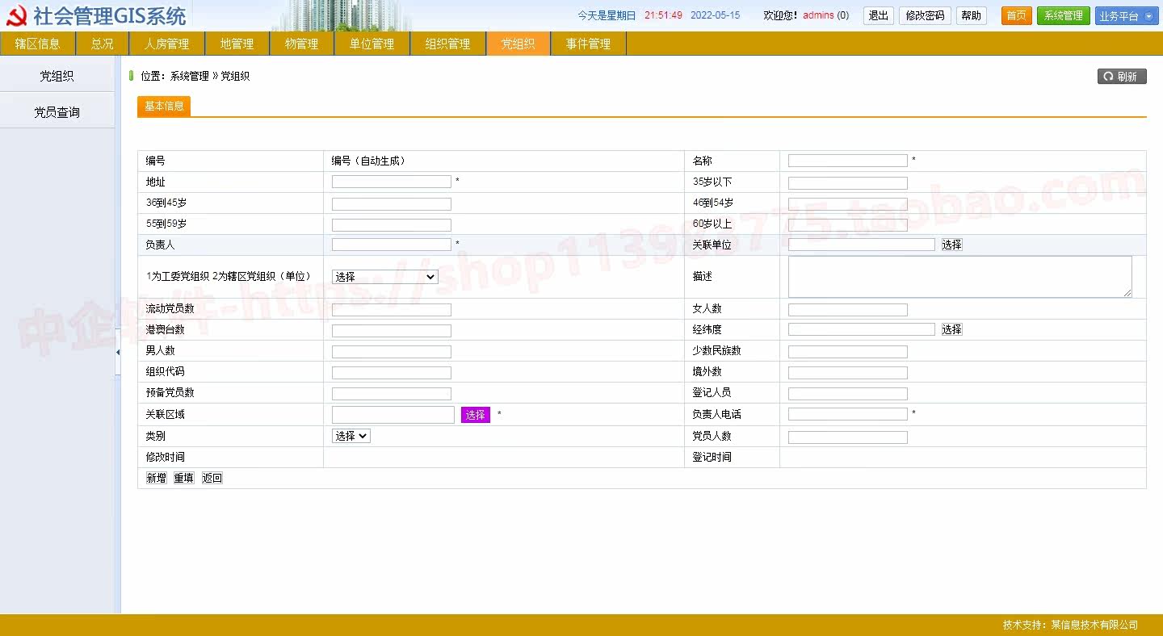Click the 55到59岁 input field

(392, 225)
